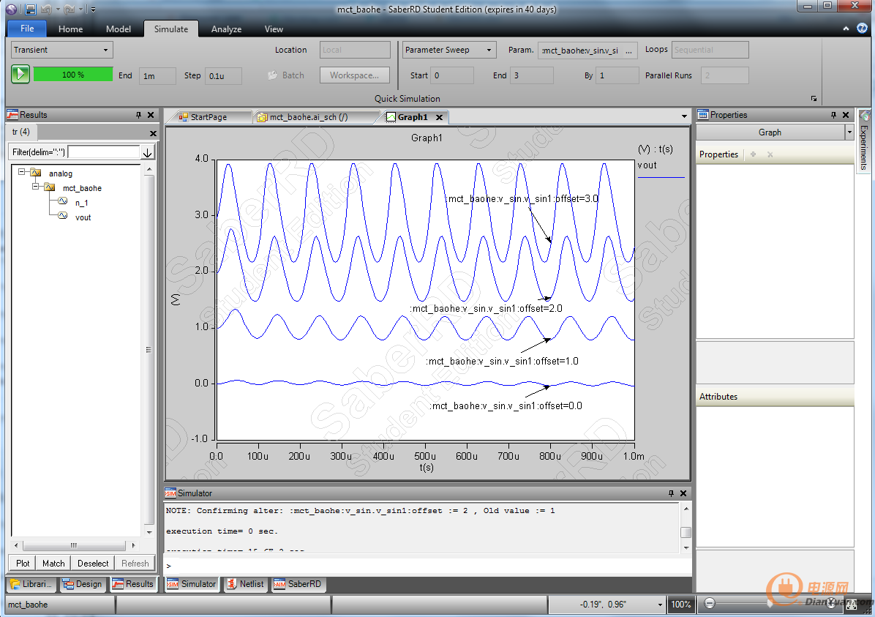
Task: Close the Simulator panel
Action: point(683,493)
